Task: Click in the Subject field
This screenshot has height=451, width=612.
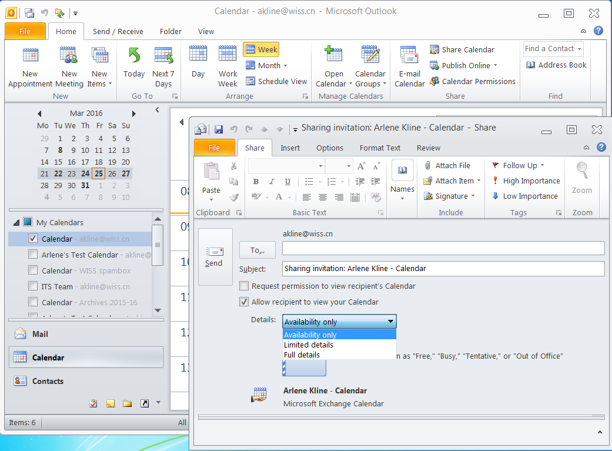Action: (x=443, y=268)
